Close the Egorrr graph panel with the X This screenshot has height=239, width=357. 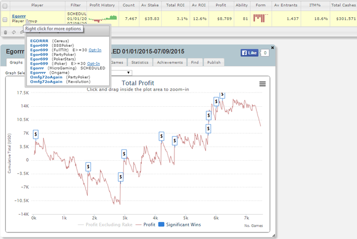coord(272,48)
